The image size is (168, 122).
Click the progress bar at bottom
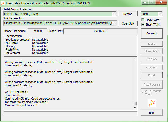click(x=70, y=114)
